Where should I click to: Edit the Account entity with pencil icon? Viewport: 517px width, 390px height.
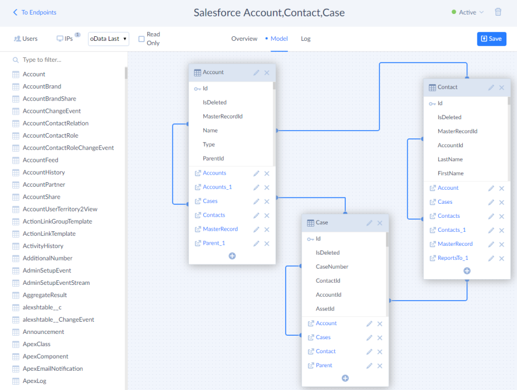(256, 73)
